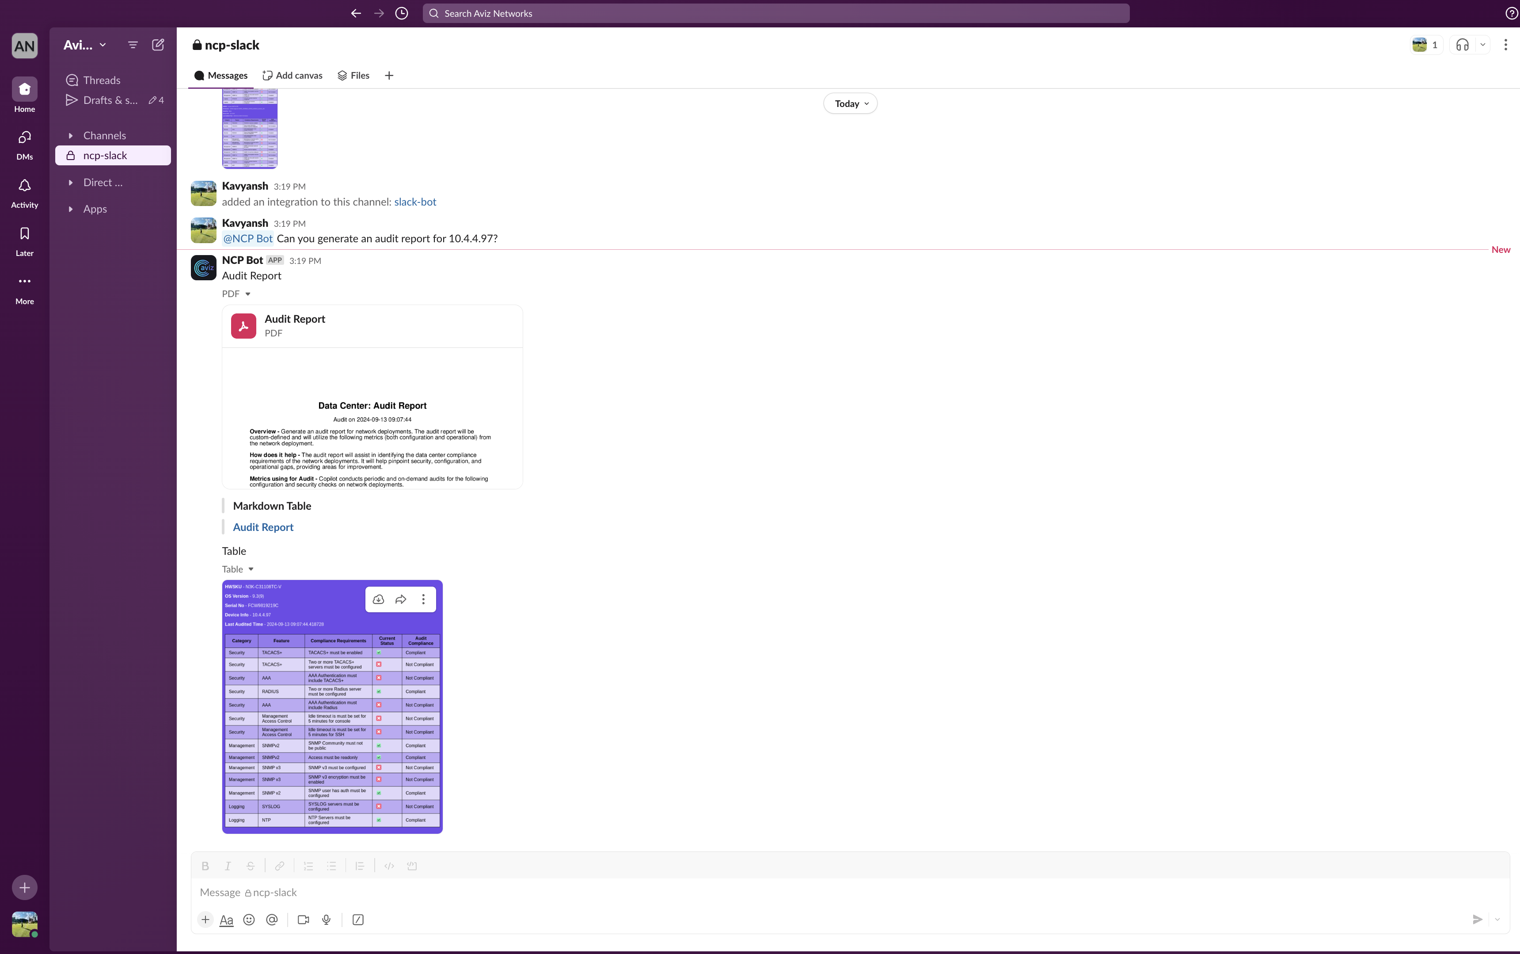The width and height of the screenshot is (1520, 954).
Task: Open the history clock icon
Action: click(x=402, y=13)
